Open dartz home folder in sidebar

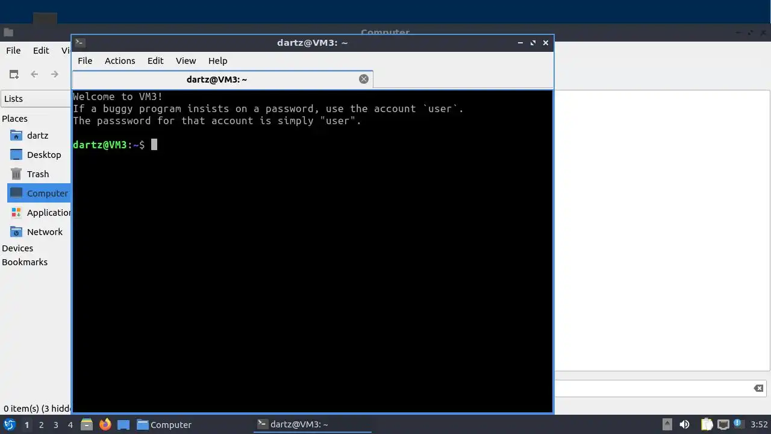pos(37,136)
